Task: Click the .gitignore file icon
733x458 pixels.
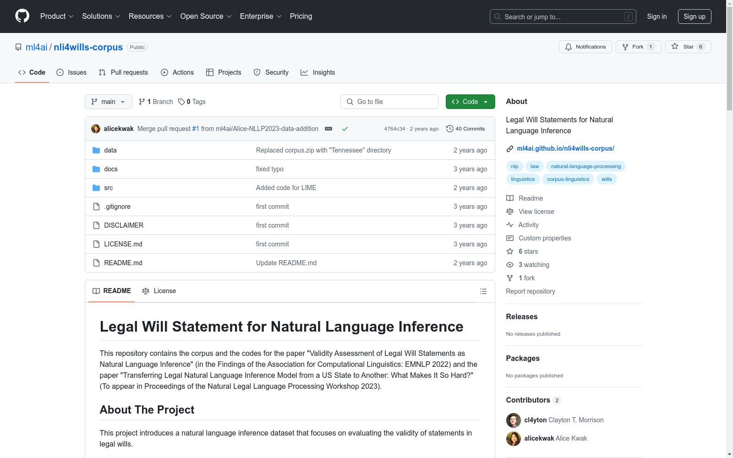Action: coord(96,207)
